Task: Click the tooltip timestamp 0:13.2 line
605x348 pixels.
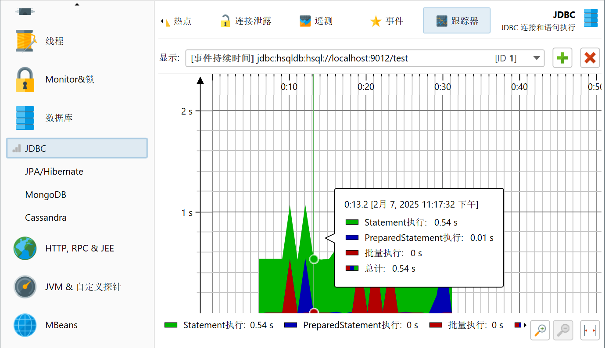Action: (x=412, y=204)
